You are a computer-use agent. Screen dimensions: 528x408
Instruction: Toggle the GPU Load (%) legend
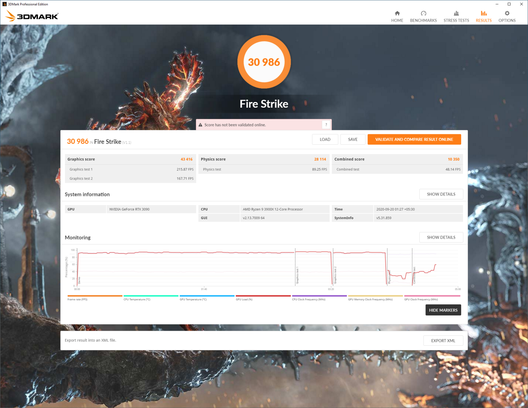[x=263, y=298]
